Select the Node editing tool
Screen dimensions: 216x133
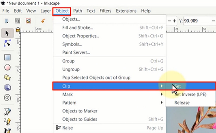(x=7, y=43)
